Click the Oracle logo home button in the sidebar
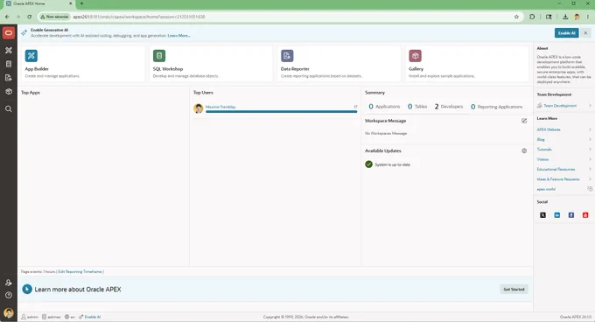Image resolution: width=595 pixels, height=322 pixels. click(x=9, y=33)
